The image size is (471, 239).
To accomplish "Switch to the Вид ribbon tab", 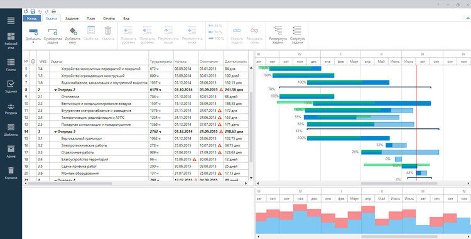I will [126, 19].
